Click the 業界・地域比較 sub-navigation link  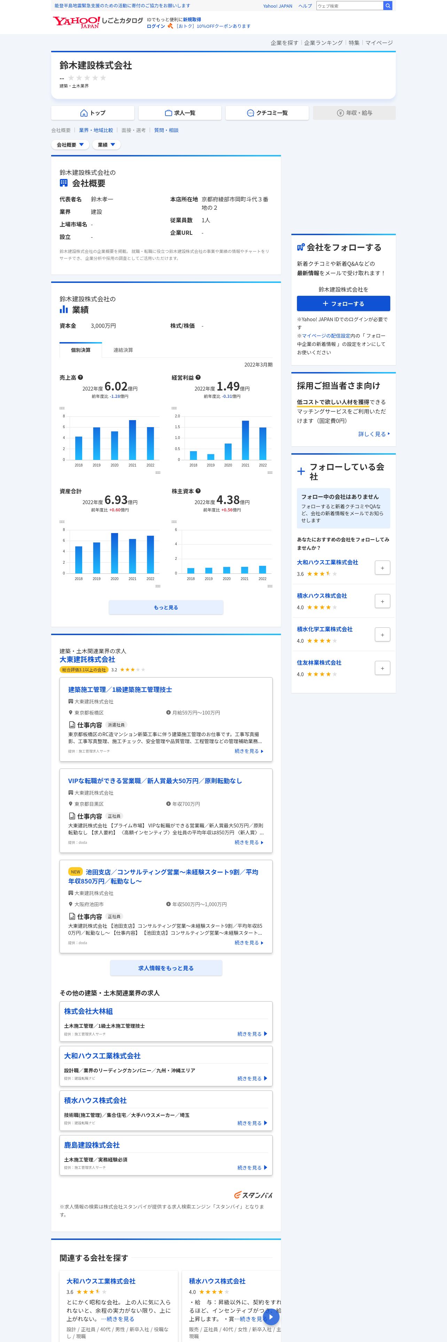click(96, 130)
